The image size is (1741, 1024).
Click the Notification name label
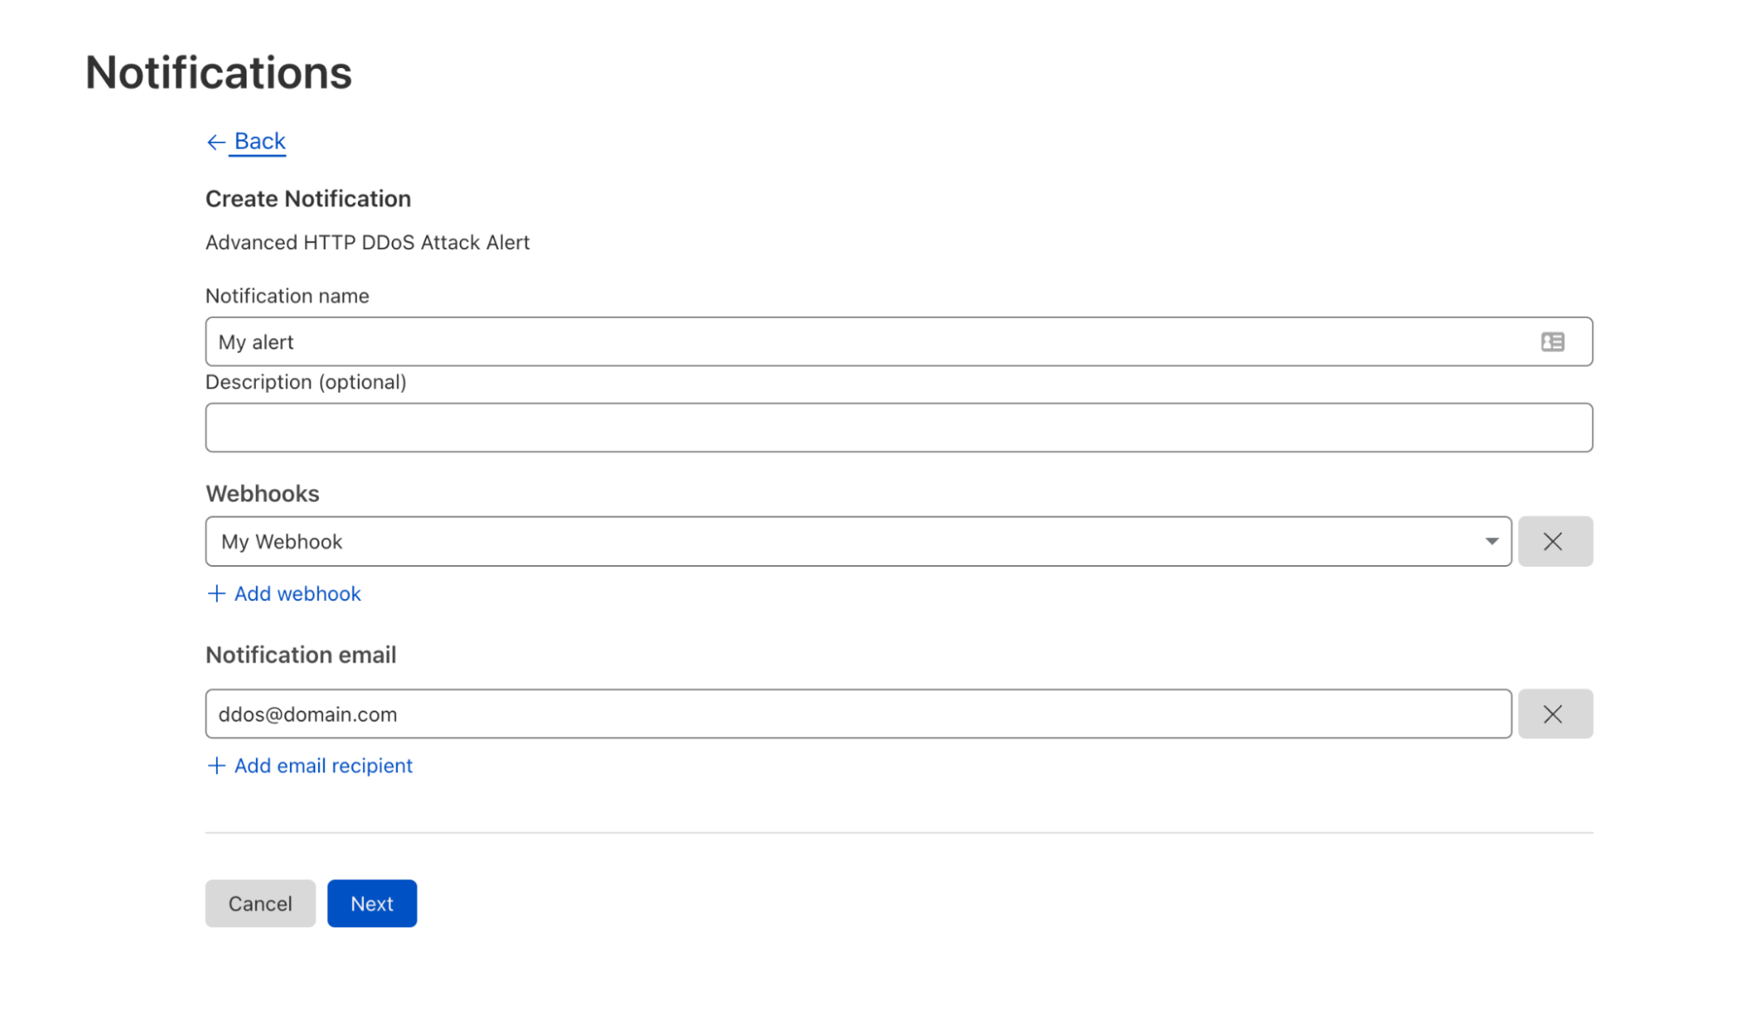click(287, 296)
